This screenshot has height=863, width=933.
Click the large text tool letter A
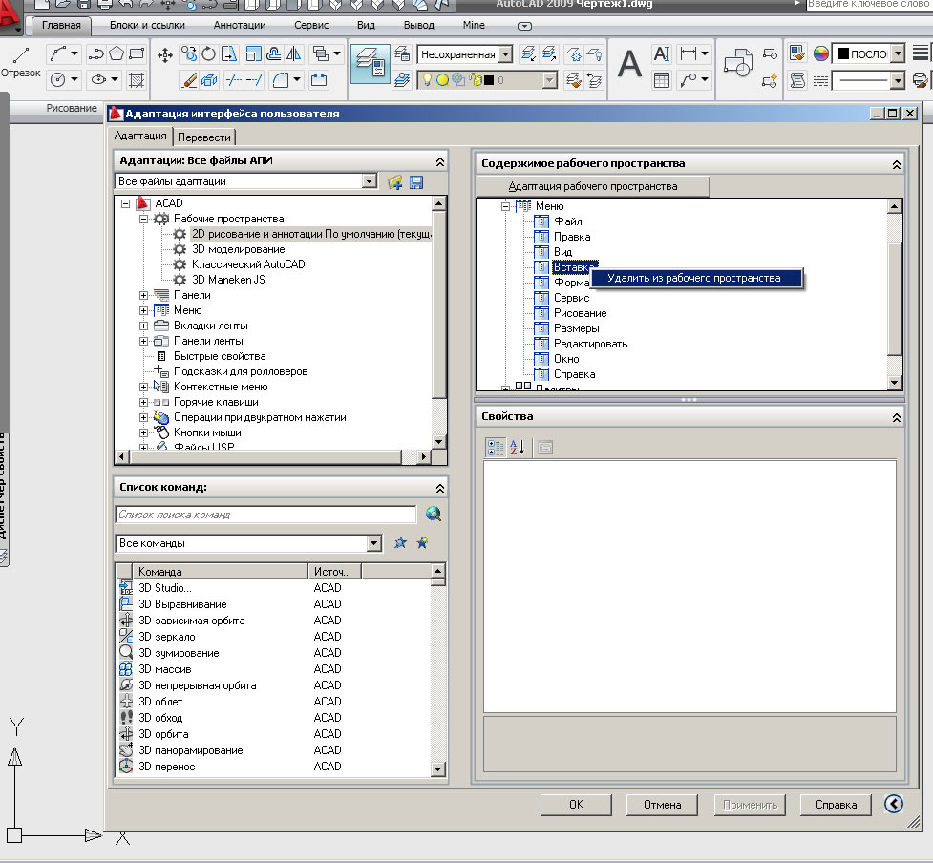pos(629,65)
